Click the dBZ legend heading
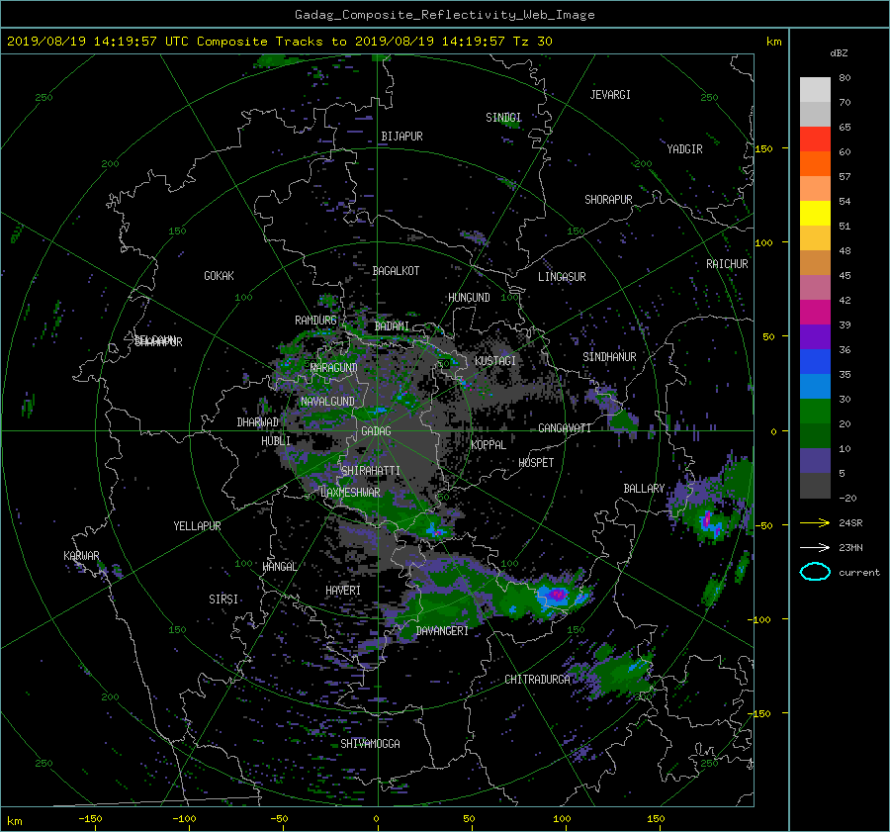 (839, 53)
